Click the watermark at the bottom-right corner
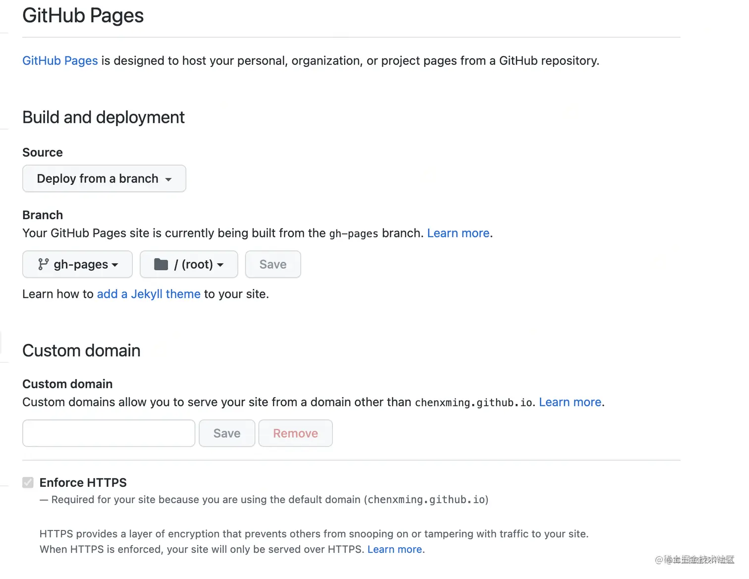 click(694, 560)
